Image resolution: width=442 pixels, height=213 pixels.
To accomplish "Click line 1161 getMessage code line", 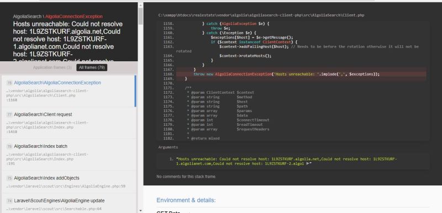I will click(252, 38).
